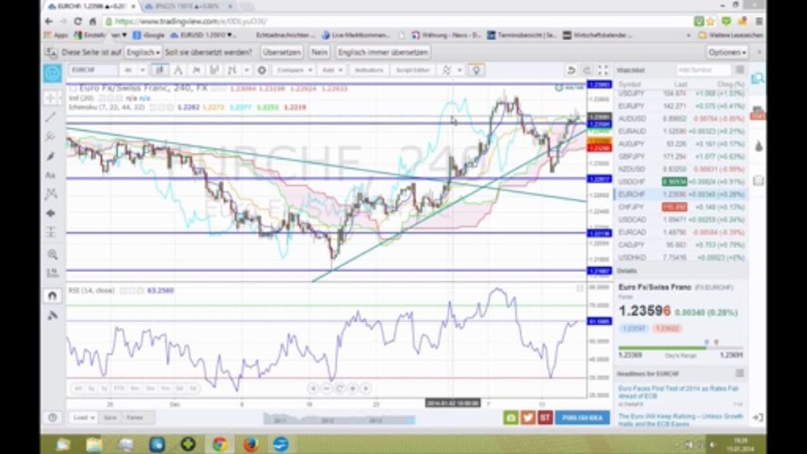Image resolution: width=807 pixels, height=454 pixels.
Task: Share chart on Twitter
Action: coord(528,417)
